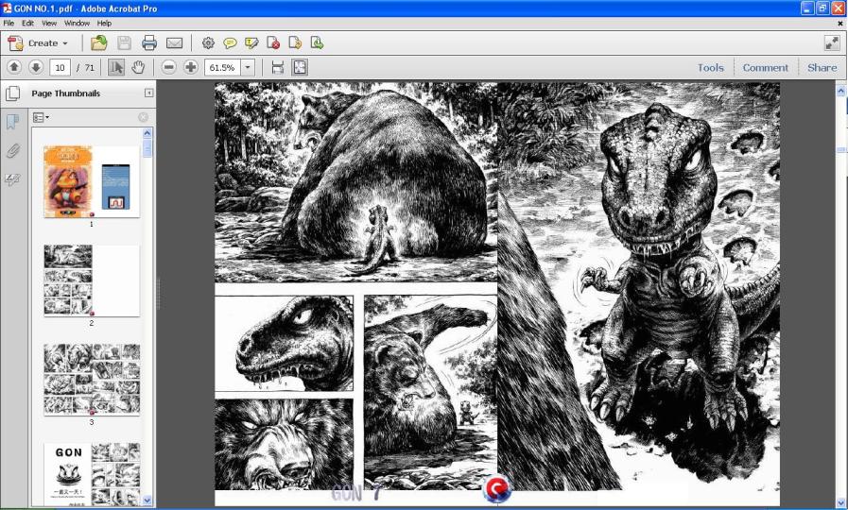Toggle the fit one full page icon
Screen dimensions: 848x510
click(x=300, y=67)
